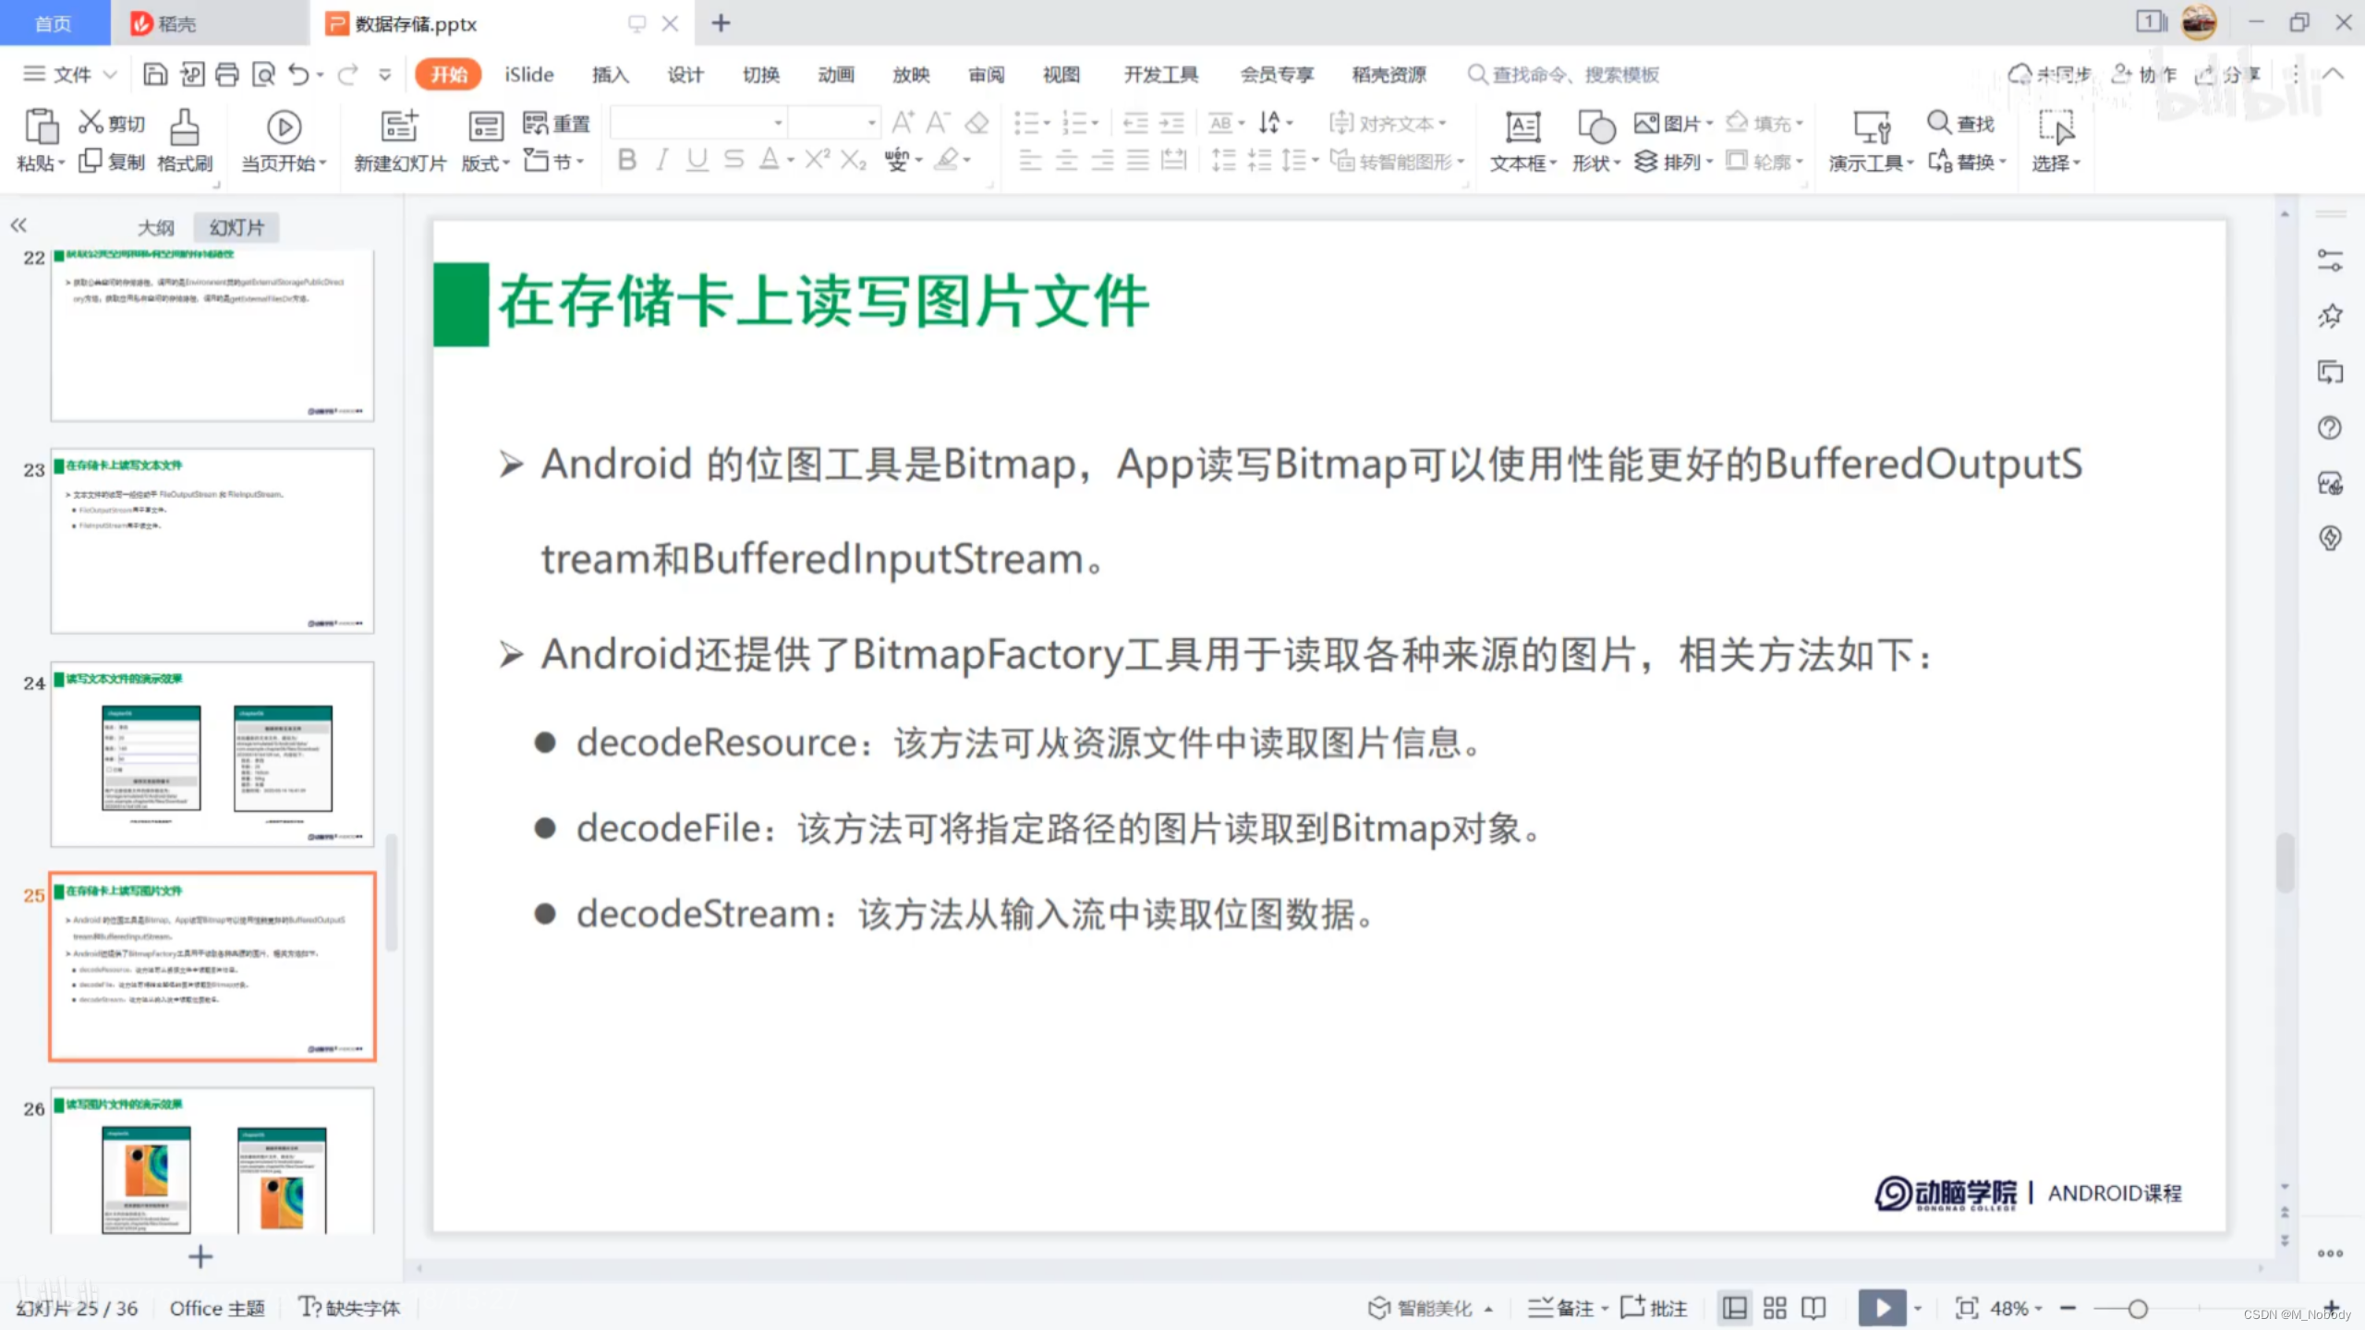Select slide 24 thumbnail
Screen dimensions: 2365x1330
(212, 755)
